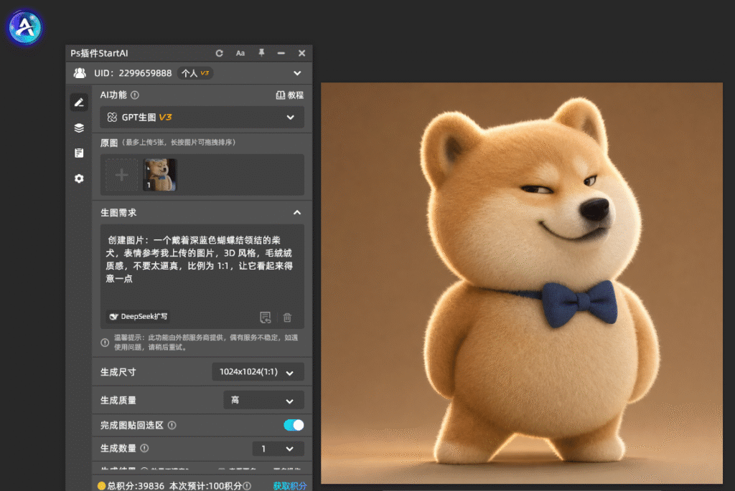Collapse the 生图需求 section
This screenshot has width=735, height=491.
(x=297, y=212)
